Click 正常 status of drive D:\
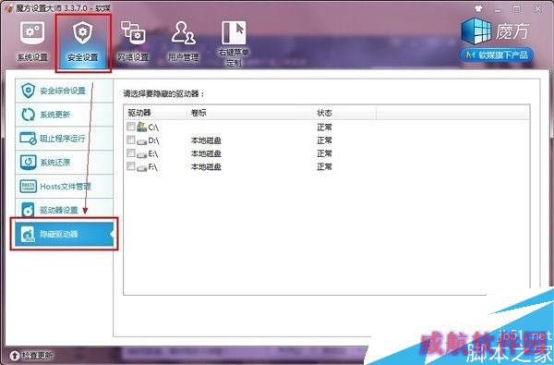The height and width of the screenshot is (365, 554). click(x=324, y=140)
